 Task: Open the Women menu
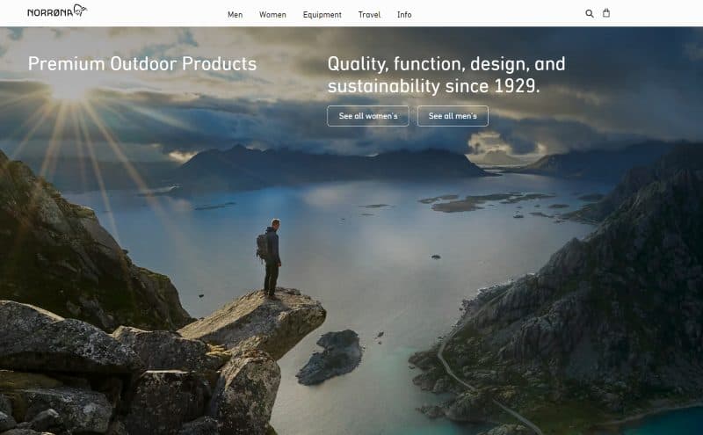pyautogui.click(x=272, y=15)
